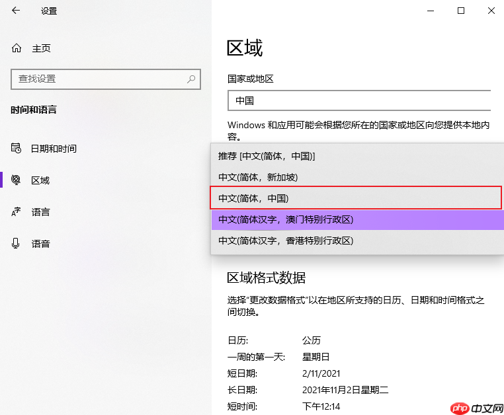Maximize the Settings window
Image resolution: width=504 pixels, height=415 pixels.
tap(461, 11)
